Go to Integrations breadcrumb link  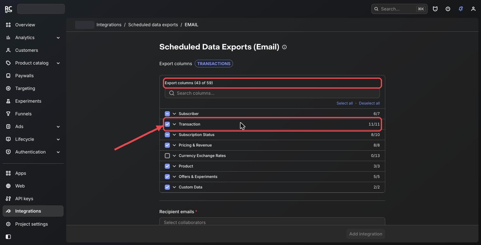tap(109, 25)
